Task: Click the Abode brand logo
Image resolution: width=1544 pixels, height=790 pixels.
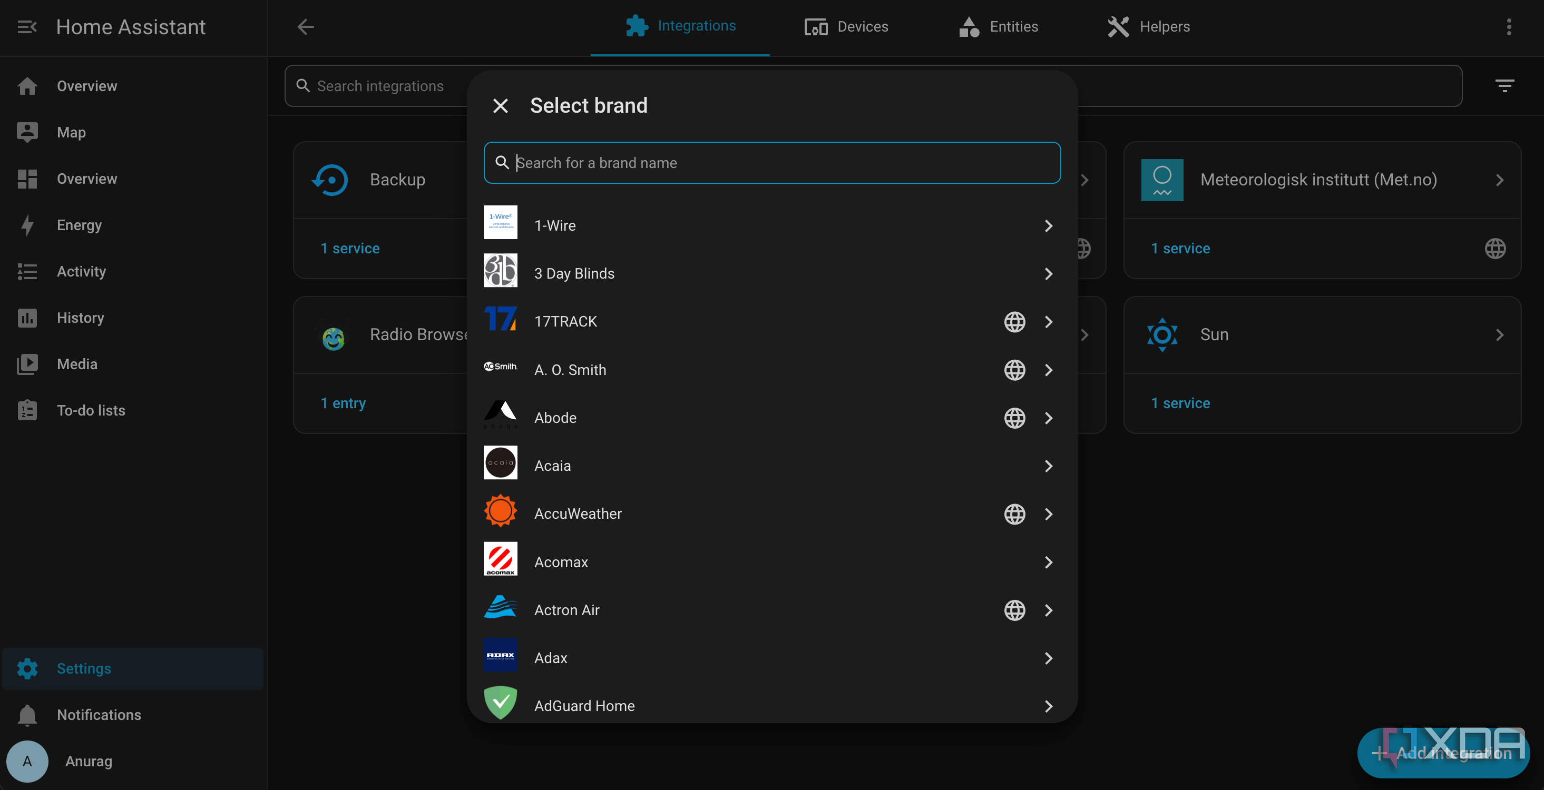Action: click(x=500, y=414)
